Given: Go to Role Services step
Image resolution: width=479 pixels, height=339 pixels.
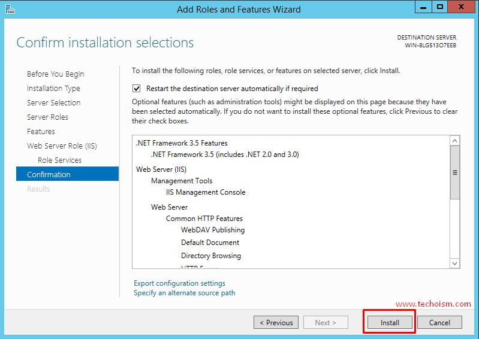Looking at the screenshot, I should [59, 160].
